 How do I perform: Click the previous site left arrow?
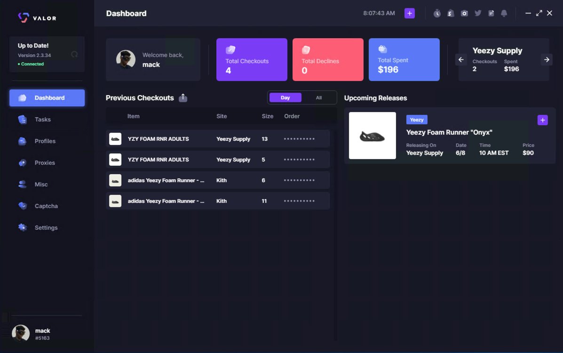click(x=461, y=60)
